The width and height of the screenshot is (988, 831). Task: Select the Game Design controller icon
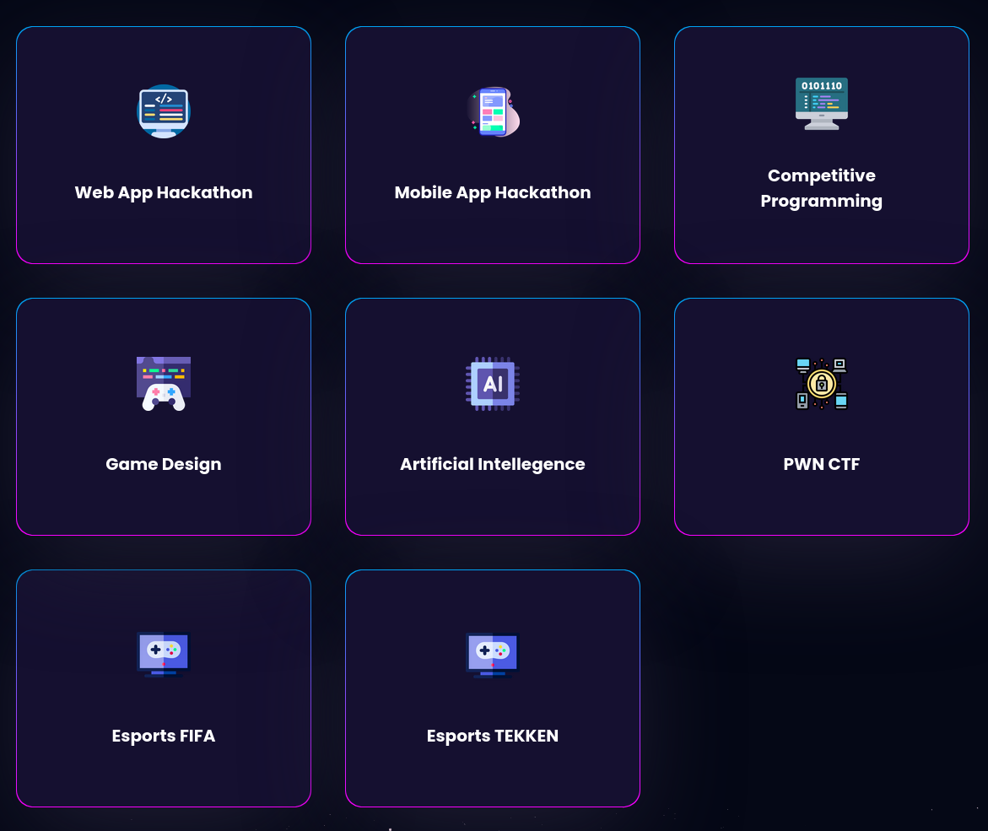(164, 383)
